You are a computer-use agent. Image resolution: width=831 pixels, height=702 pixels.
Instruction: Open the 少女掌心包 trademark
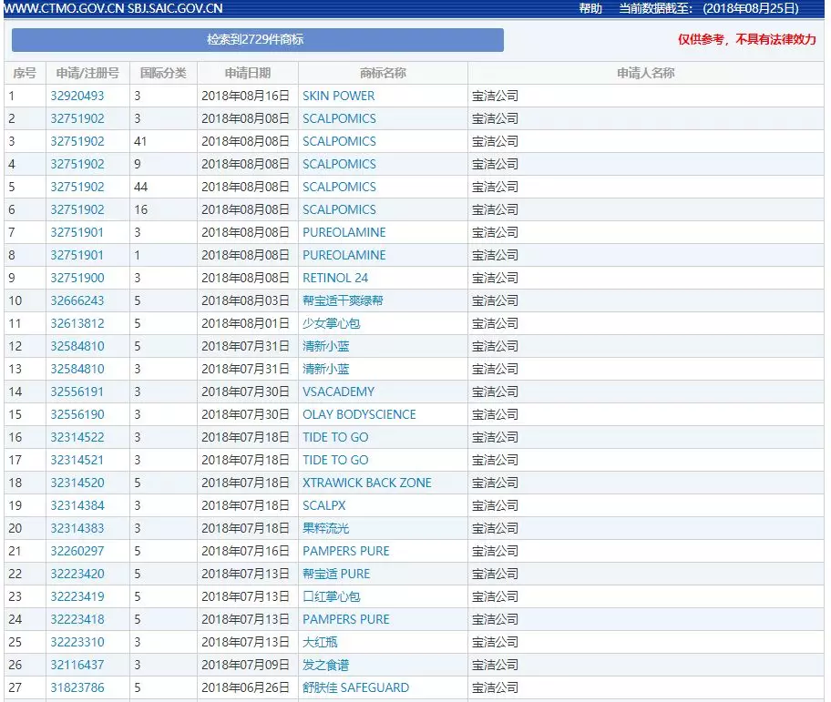(x=332, y=323)
